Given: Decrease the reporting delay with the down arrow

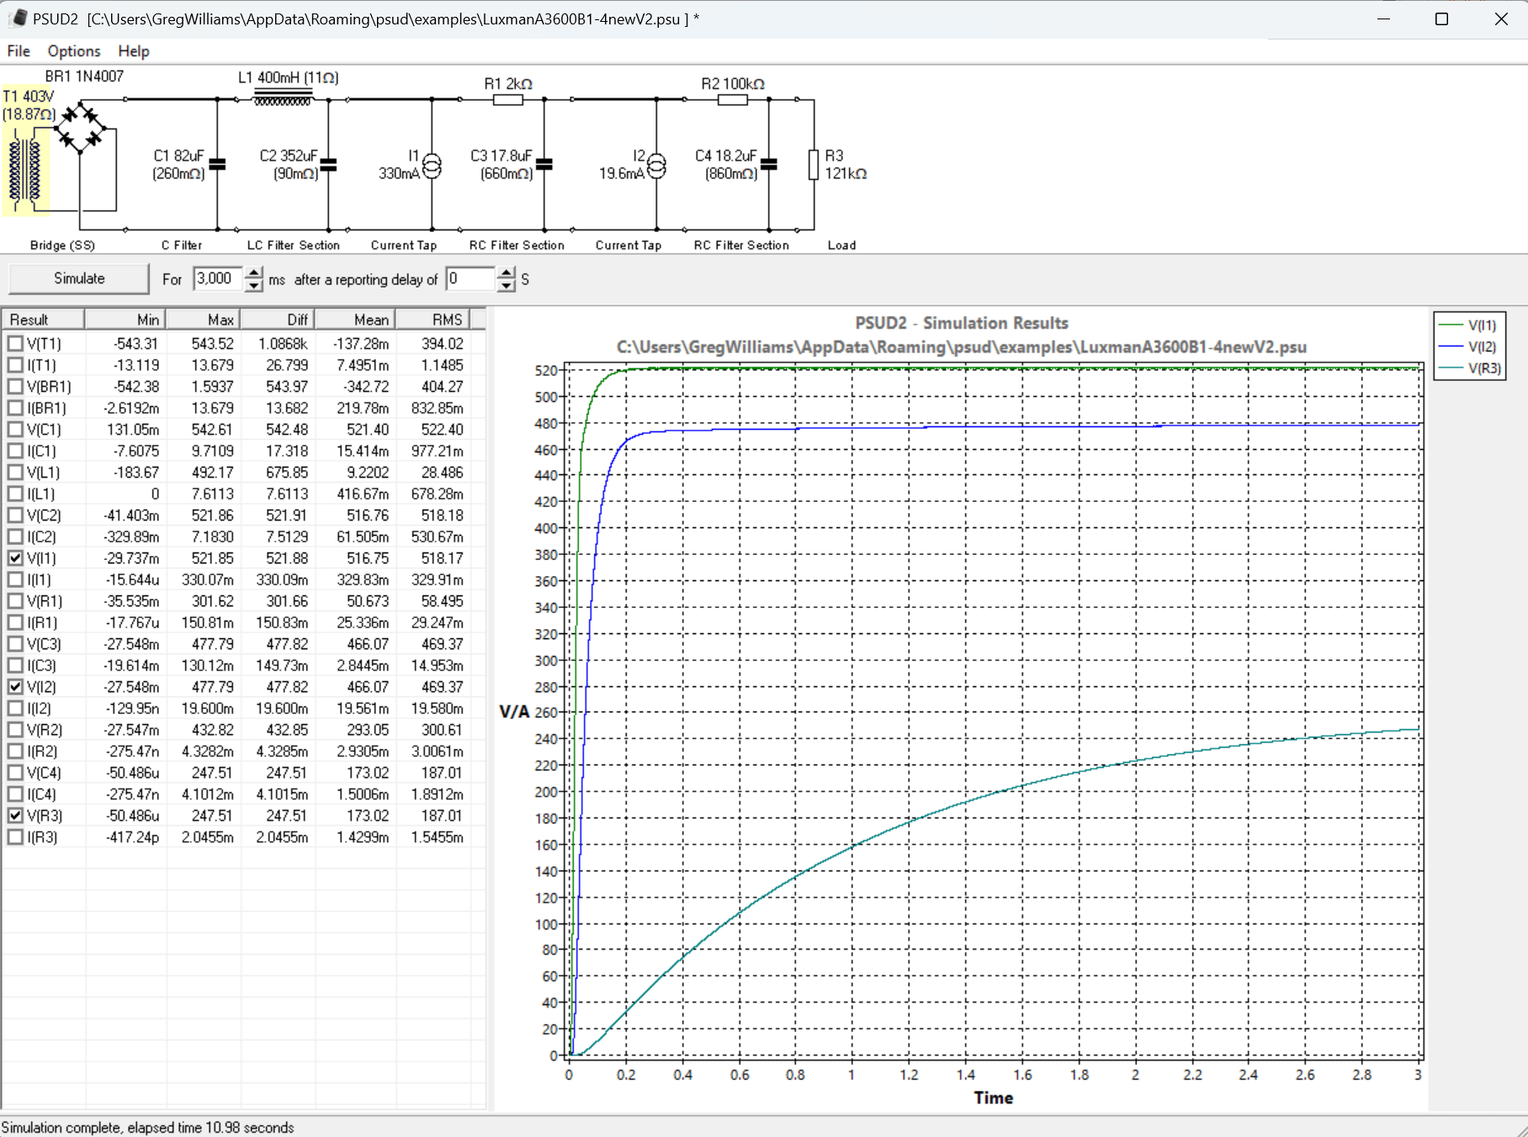Looking at the screenshot, I should coord(506,286).
